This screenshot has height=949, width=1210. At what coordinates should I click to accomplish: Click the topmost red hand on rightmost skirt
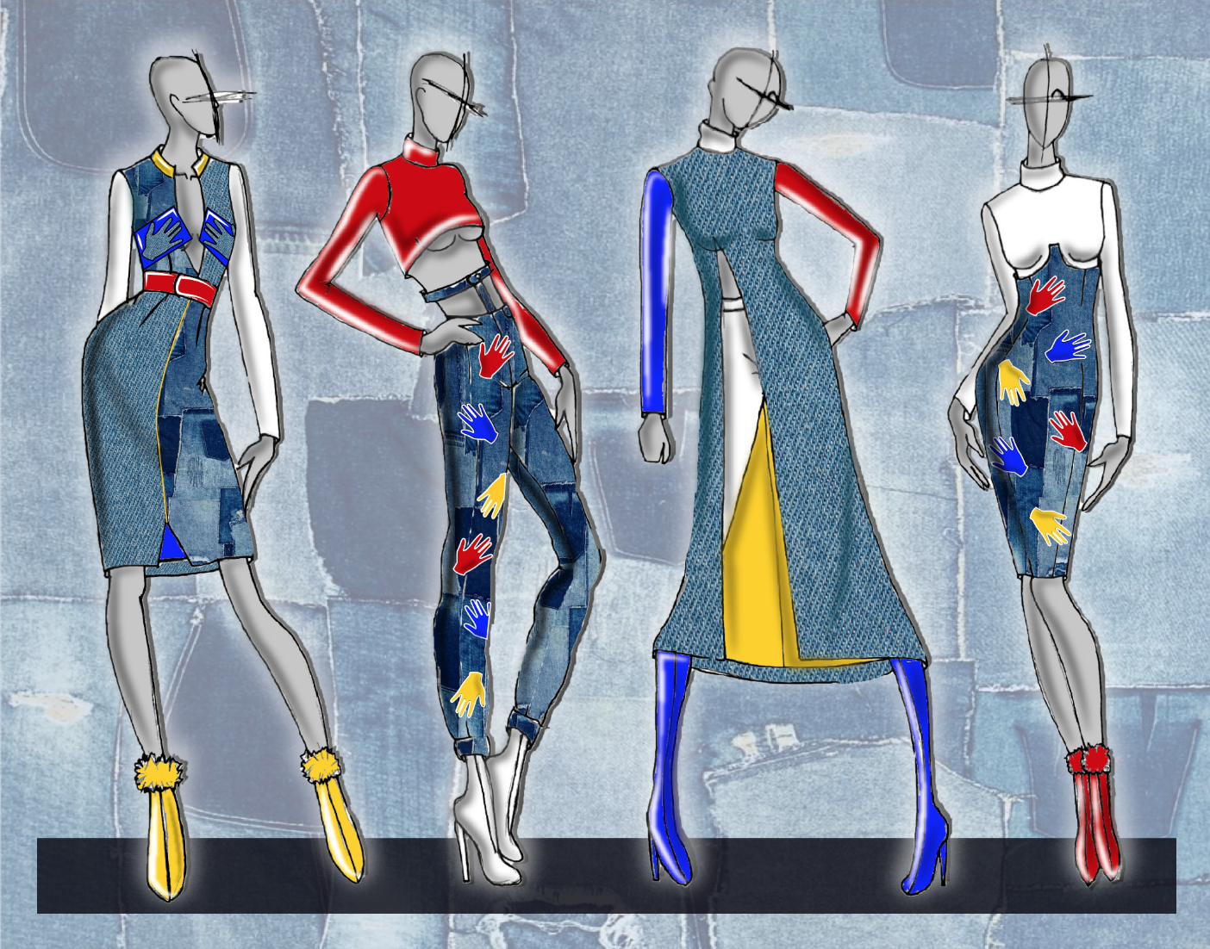pyautogui.click(x=1045, y=295)
